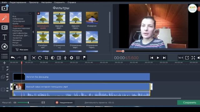Viewport: 200px width, 112px height.
Task: Add a marker with flag icon
Action: click(x=84, y=58)
